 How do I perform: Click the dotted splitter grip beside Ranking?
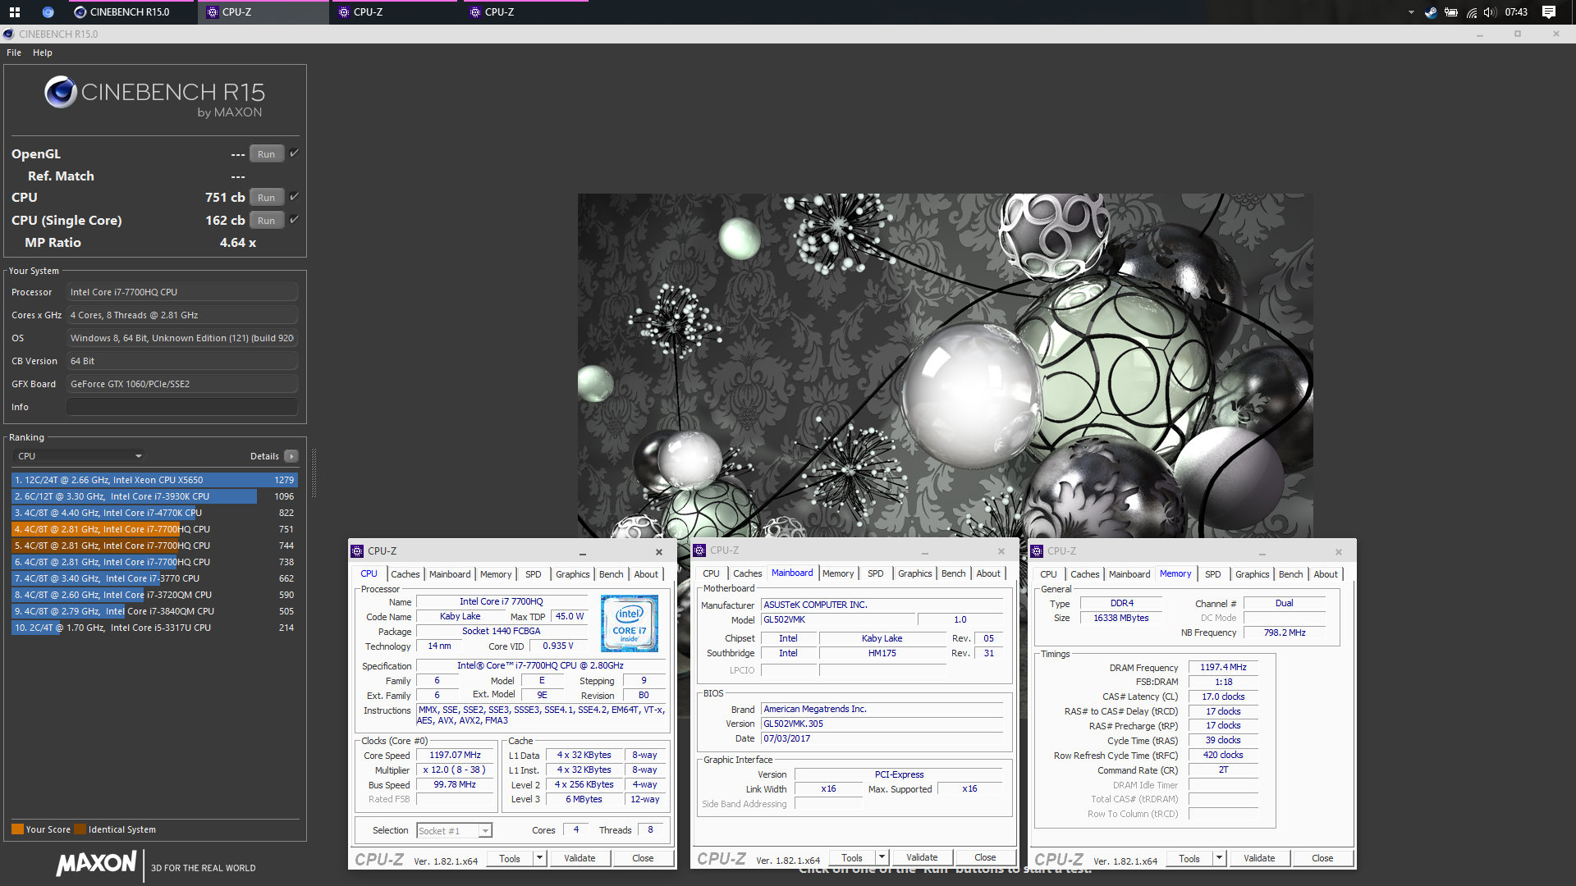[x=314, y=473]
